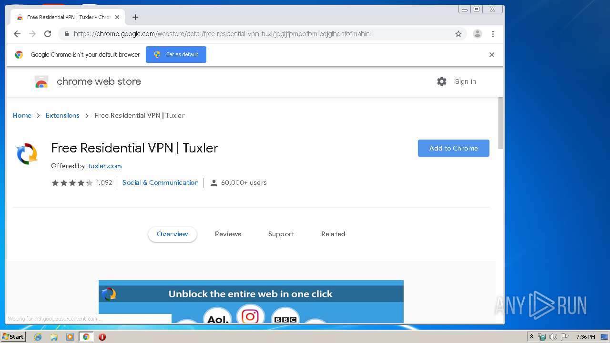Open the Windows Start menu
610x343 pixels.
[13, 337]
